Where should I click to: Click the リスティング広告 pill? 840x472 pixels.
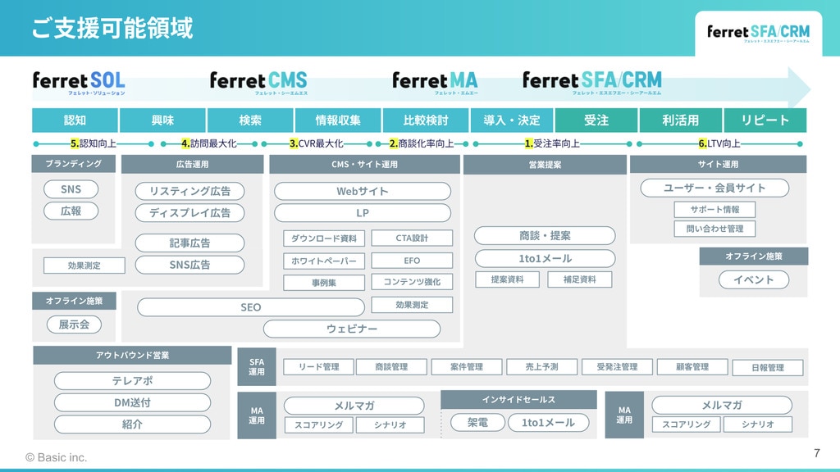point(189,191)
